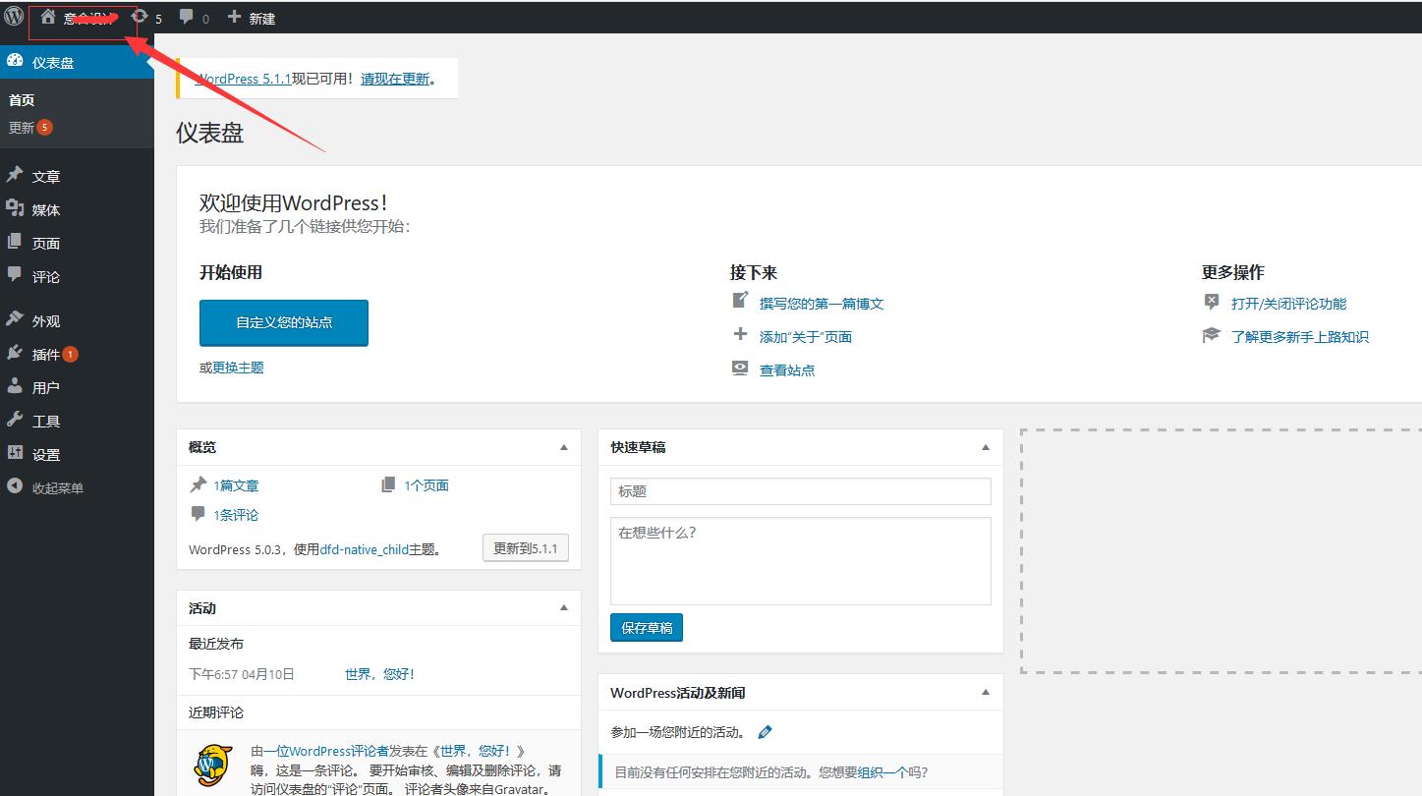
Task: Open the updates indicator showing 5
Action: (146, 18)
